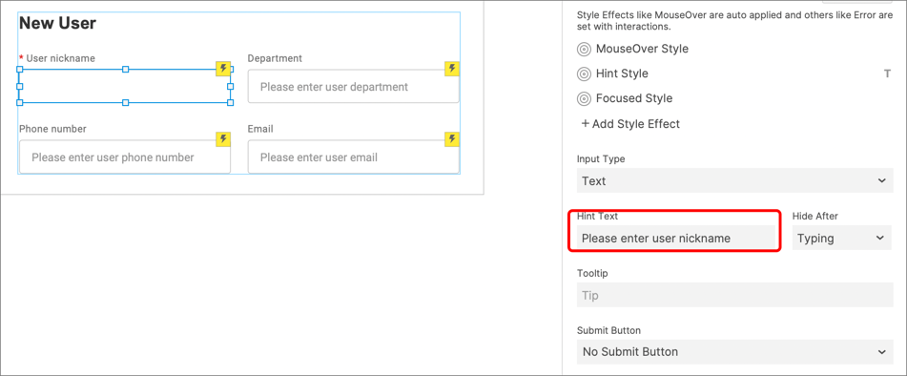
Task: Click the Phone number label
Action: tap(52, 129)
